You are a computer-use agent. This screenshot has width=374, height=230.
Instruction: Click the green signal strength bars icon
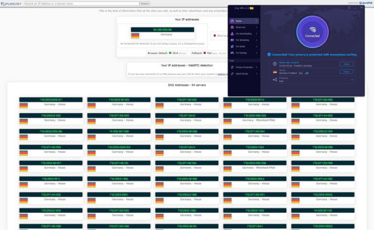tap(307, 73)
